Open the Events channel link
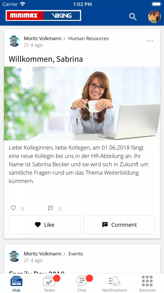 tap(76, 254)
